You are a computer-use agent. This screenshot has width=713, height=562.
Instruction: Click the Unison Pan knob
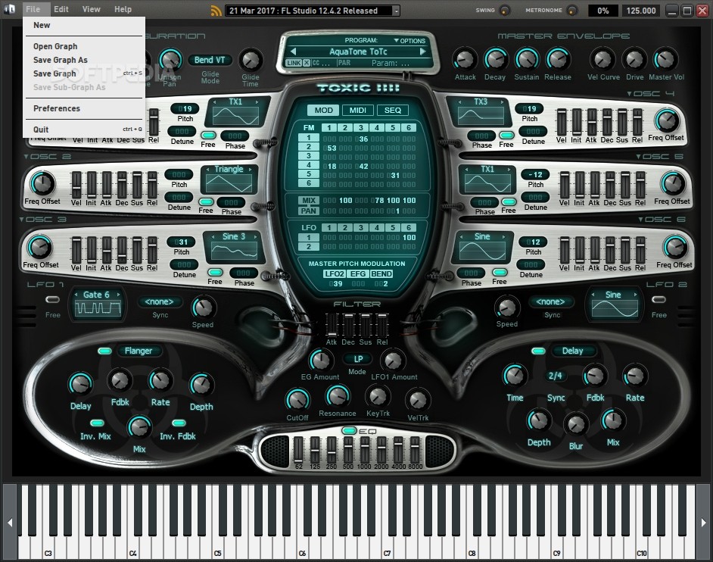[x=170, y=60]
